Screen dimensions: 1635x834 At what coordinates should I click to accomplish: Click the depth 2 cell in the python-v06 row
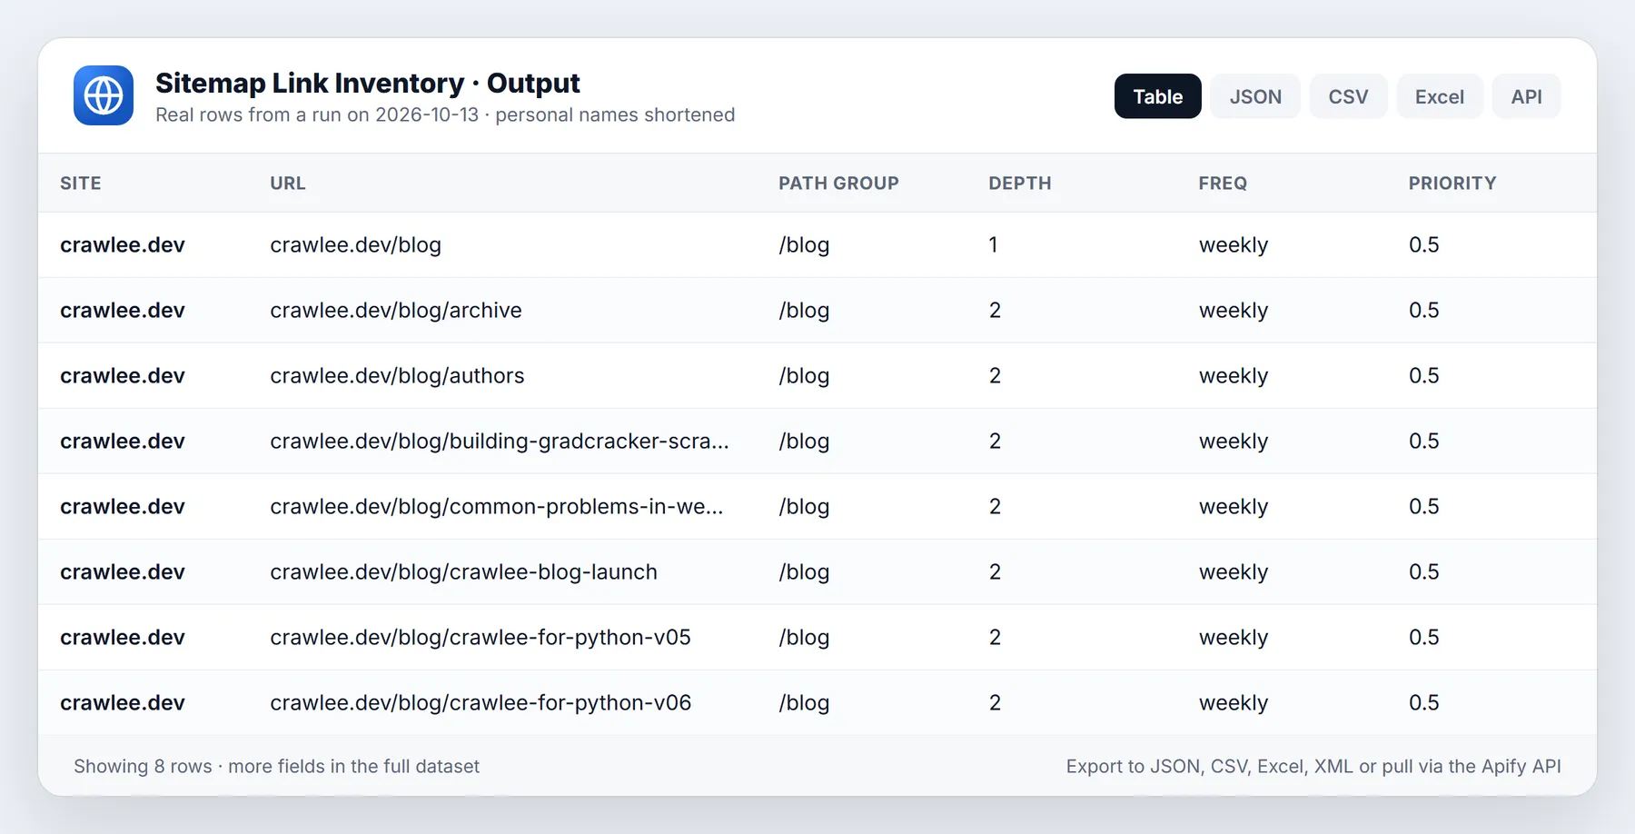coord(995,702)
